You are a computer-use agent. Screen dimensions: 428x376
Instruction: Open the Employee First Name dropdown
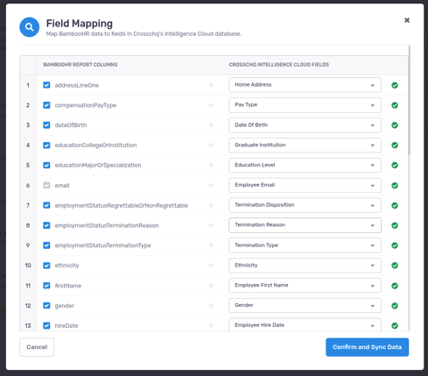305,285
